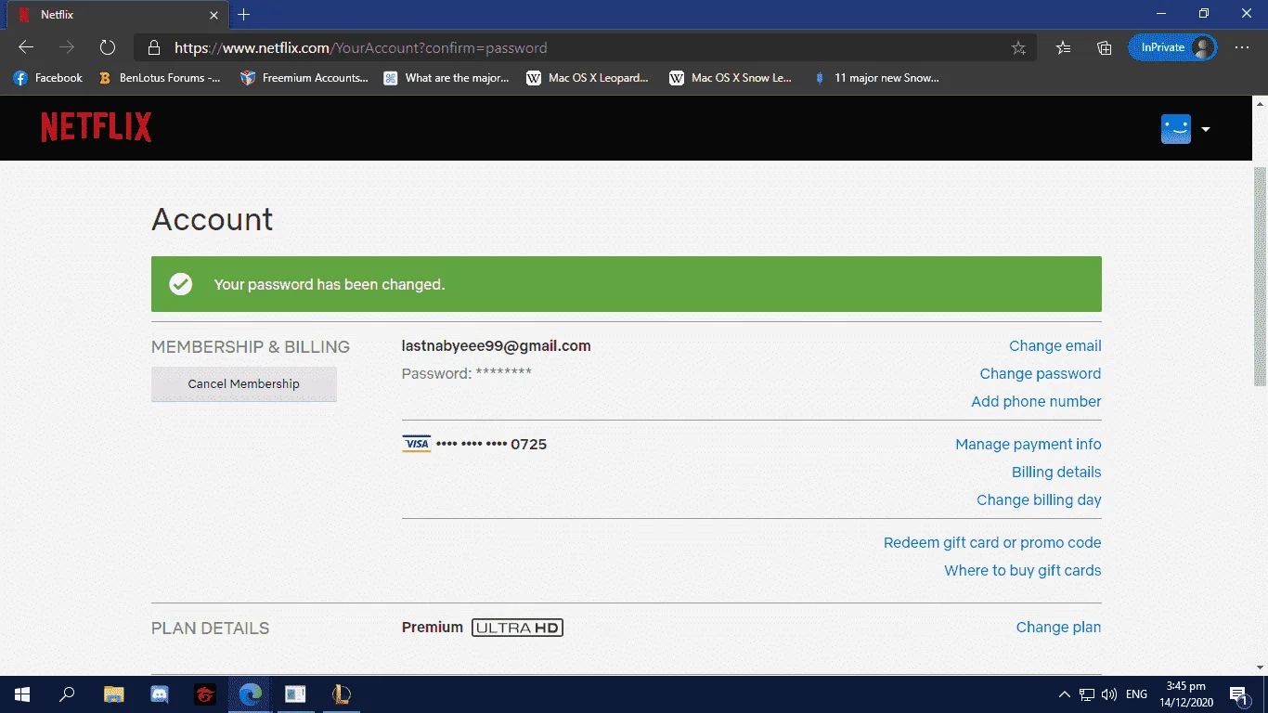
Task: Open the Facebook bookmark
Action: pos(48,78)
